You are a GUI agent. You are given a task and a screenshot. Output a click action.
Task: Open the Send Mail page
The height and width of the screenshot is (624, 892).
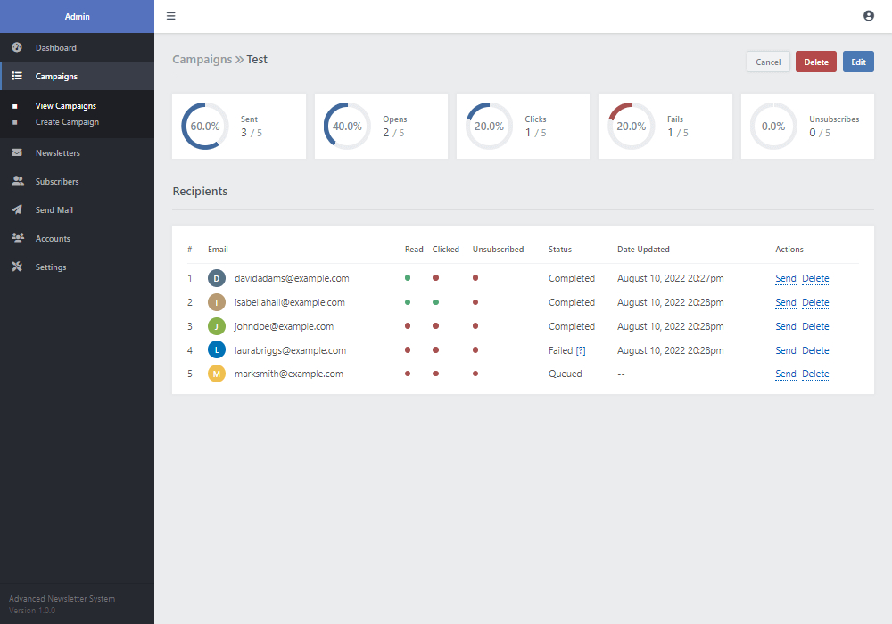coord(77,209)
